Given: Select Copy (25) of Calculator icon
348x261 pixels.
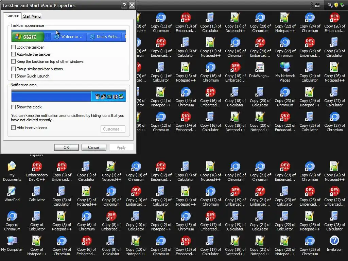Looking at the screenshot, I should [310, 122].
